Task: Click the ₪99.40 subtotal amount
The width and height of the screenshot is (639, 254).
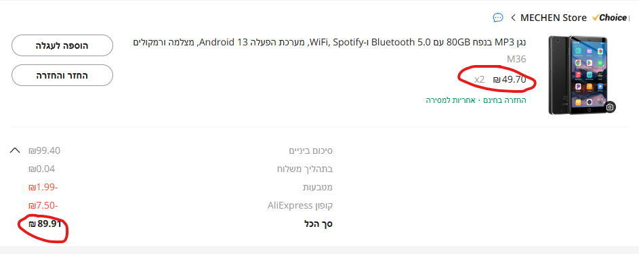Action: click(x=45, y=150)
